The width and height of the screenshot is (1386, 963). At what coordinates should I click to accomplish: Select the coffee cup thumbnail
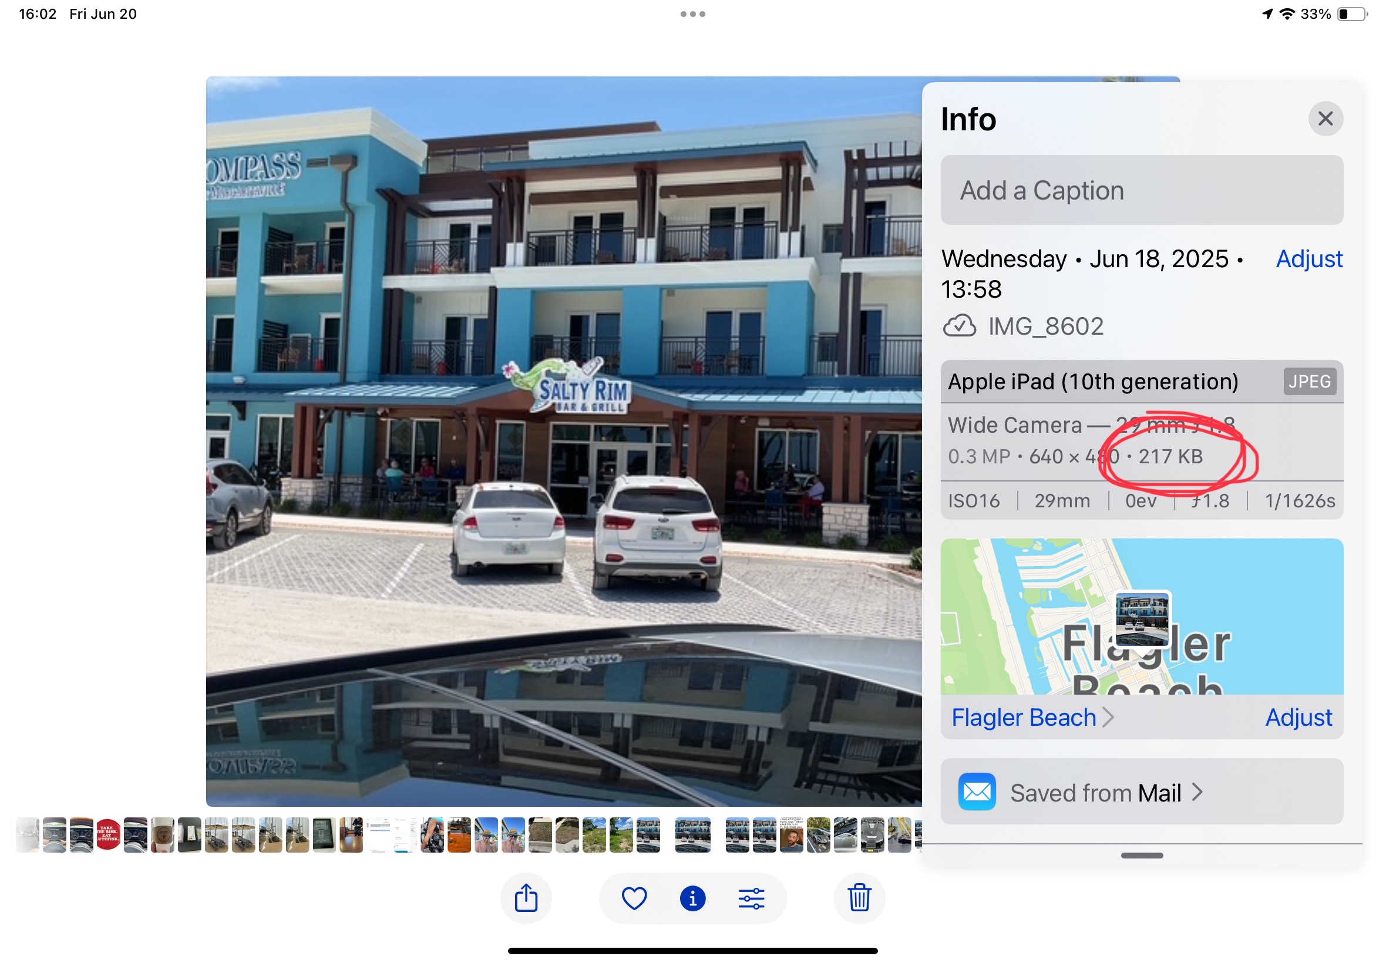pos(162,835)
